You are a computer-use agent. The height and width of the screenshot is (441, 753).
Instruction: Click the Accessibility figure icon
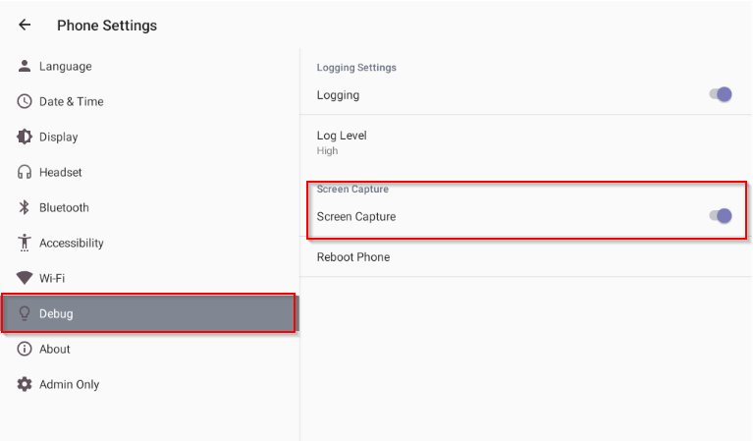pyautogui.click(x=24, y=243)
